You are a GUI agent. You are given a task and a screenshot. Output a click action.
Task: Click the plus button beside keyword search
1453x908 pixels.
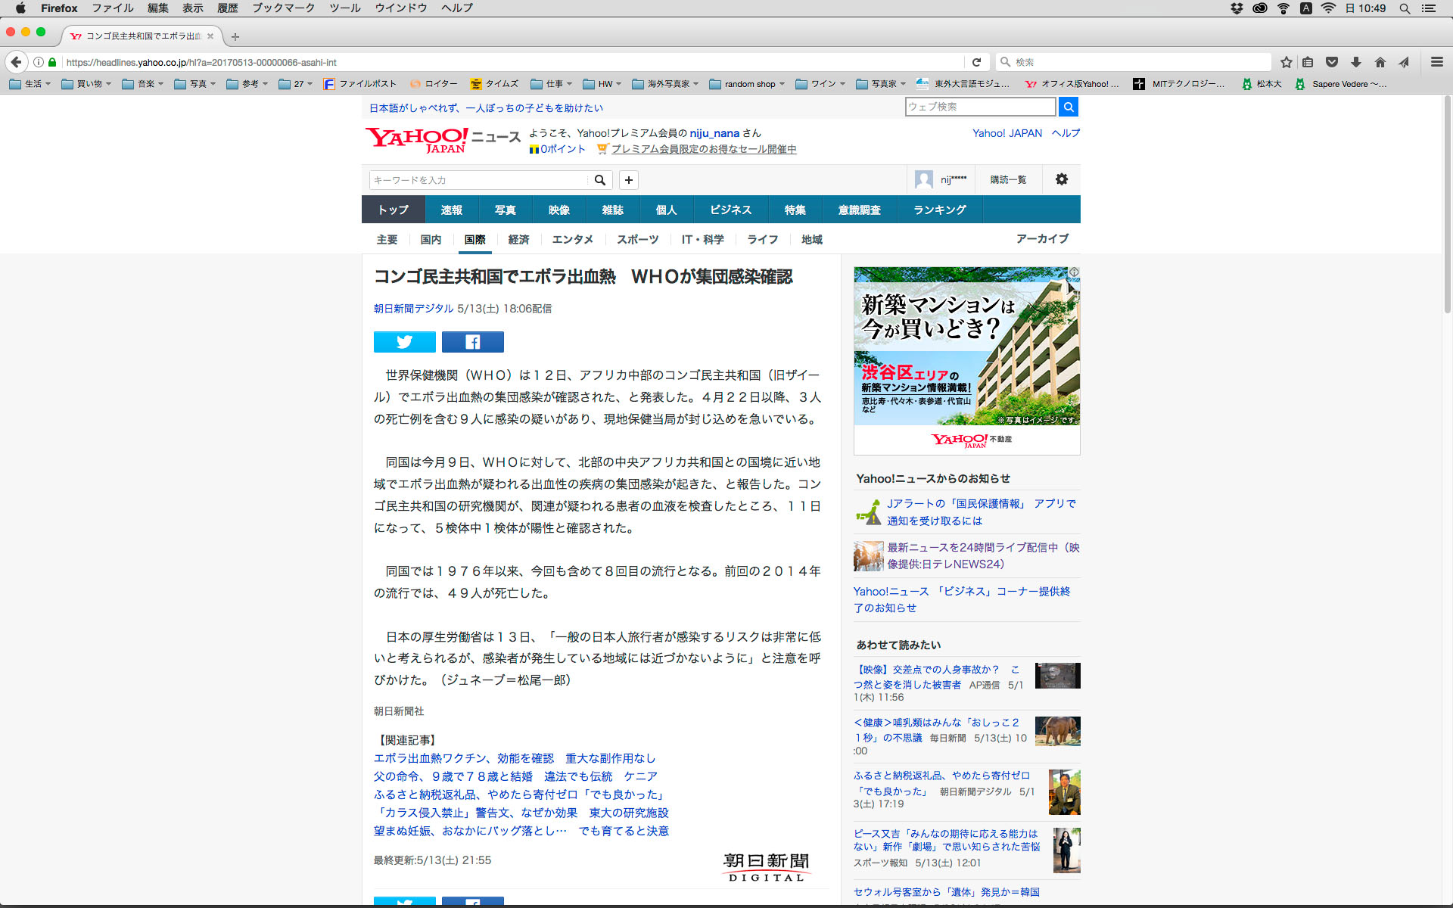(628, 180)
